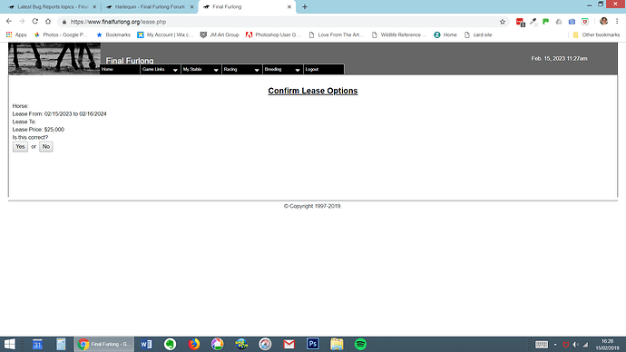This screenshot has width=626, height=352.
Task: Open the JM Art Group bookmark
Action: pos(220,34)
